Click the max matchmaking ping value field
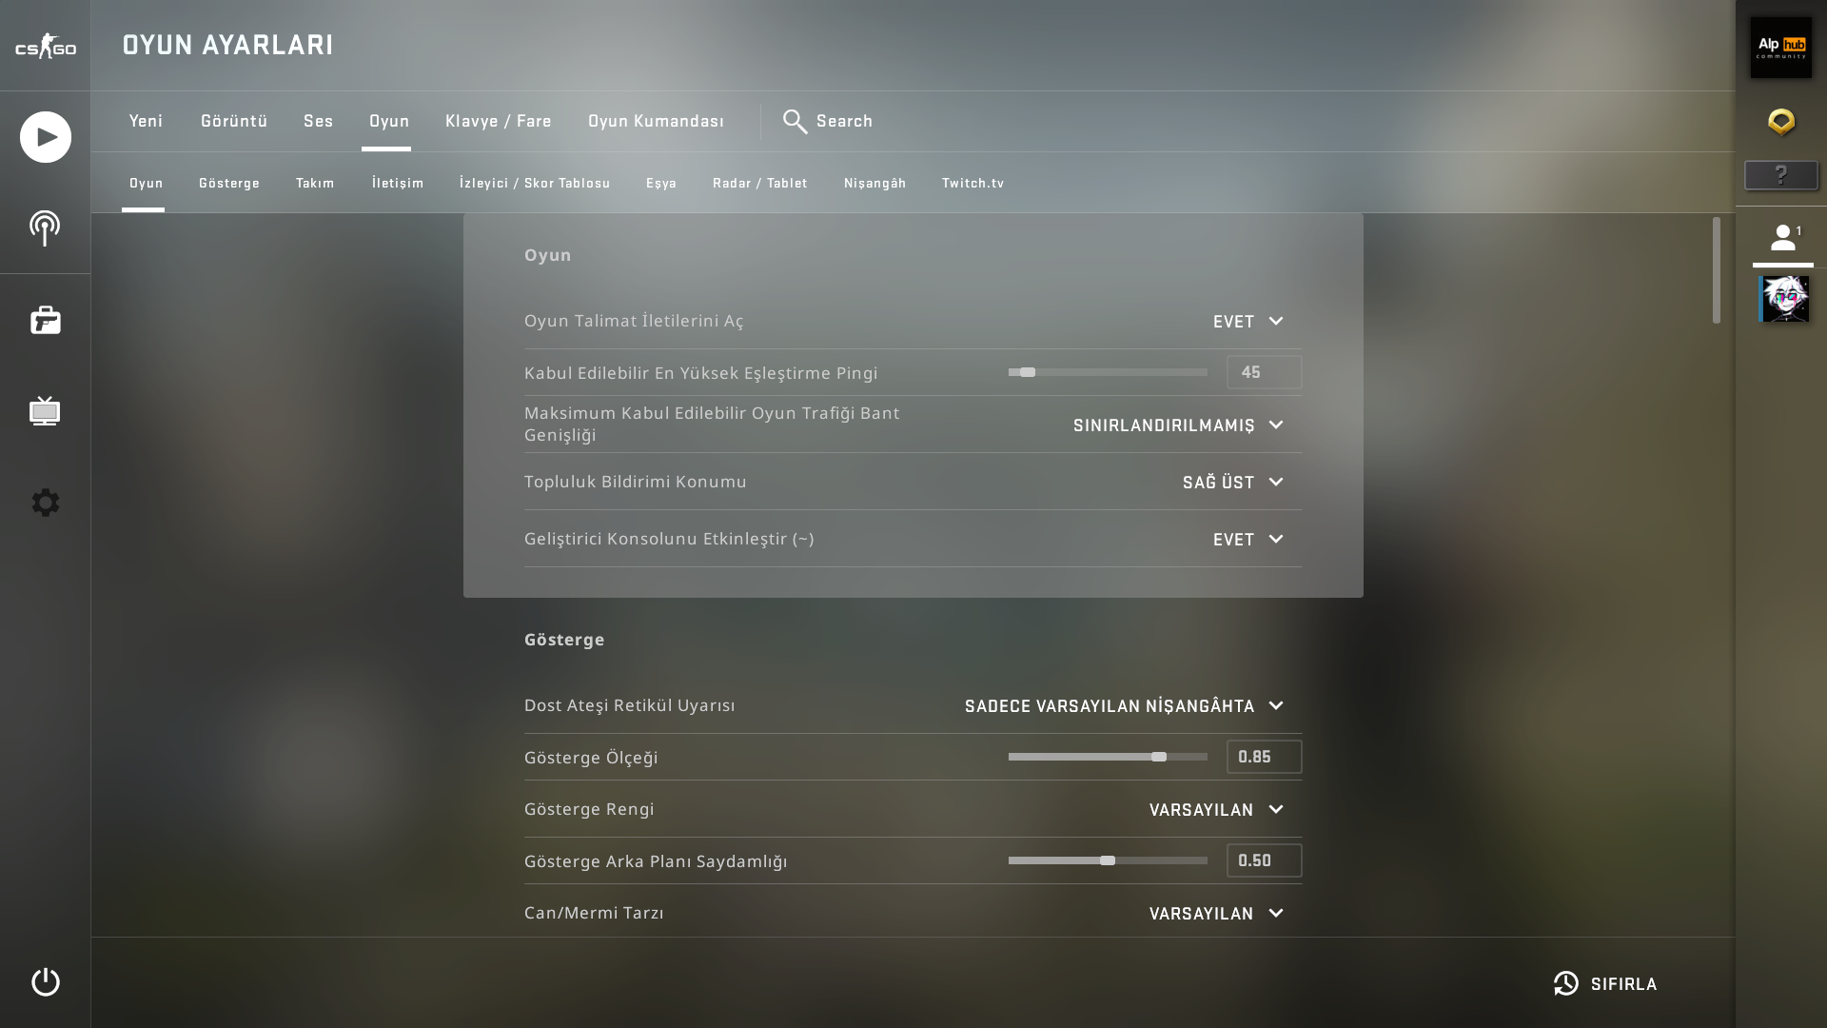This screenshot has height=1028, width=1827. [x=1264, y=372]
